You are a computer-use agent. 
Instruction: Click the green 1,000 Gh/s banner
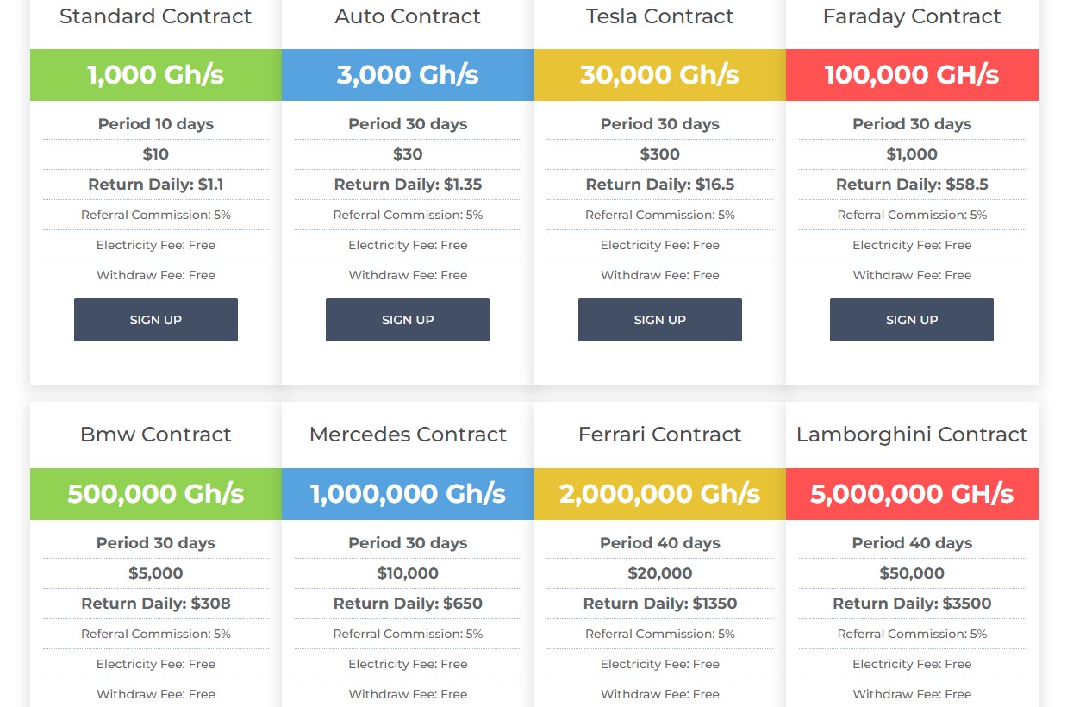pos(155,75)
